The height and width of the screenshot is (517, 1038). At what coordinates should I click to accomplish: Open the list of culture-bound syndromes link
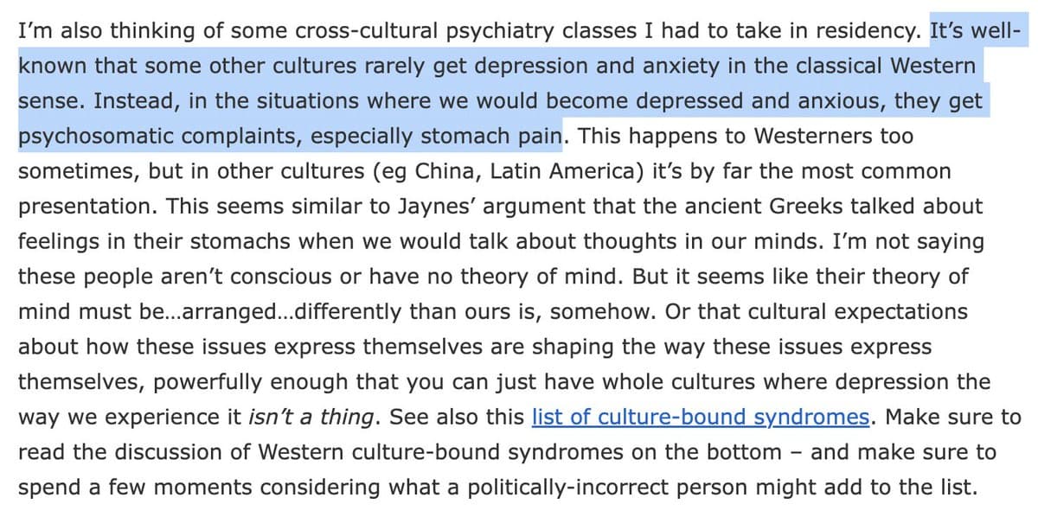click(x=700, y=418)
